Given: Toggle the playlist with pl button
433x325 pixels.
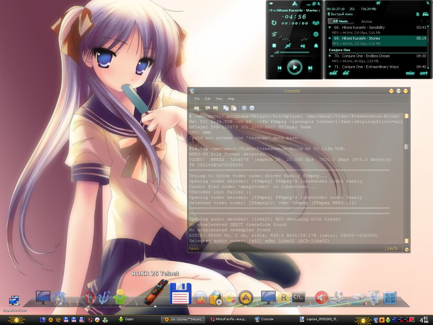Looking at the screenshot, I should 288,45.
